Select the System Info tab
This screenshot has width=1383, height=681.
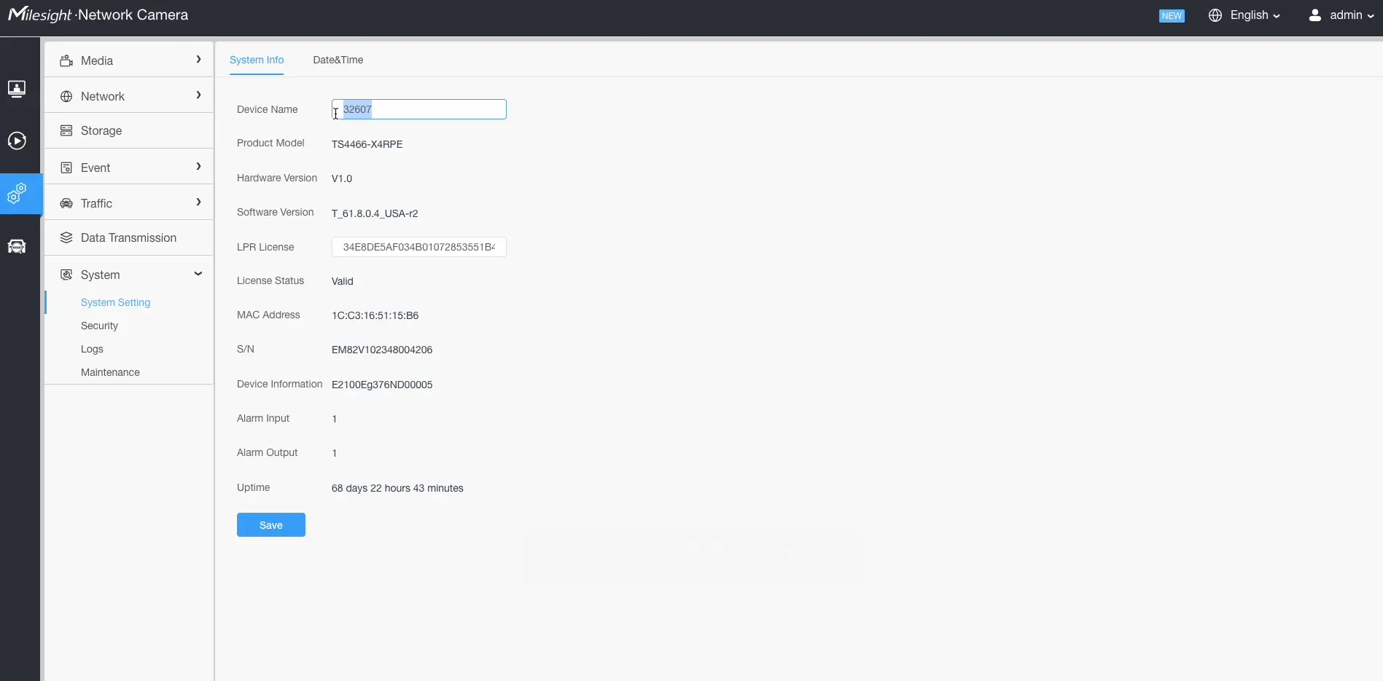[256, 60]
